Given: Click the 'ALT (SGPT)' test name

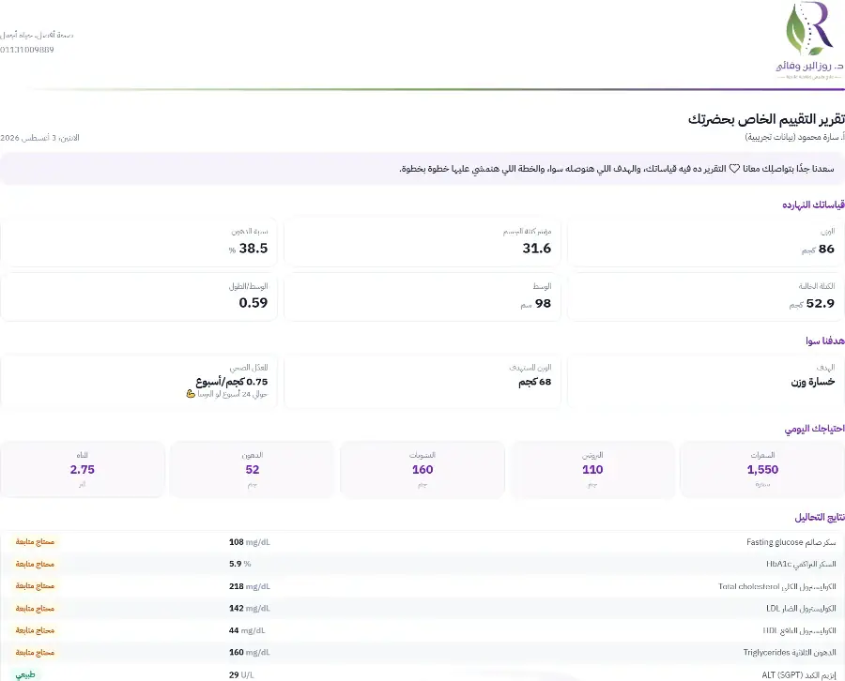Looking at the screenshot, I should tap(799, 675).
